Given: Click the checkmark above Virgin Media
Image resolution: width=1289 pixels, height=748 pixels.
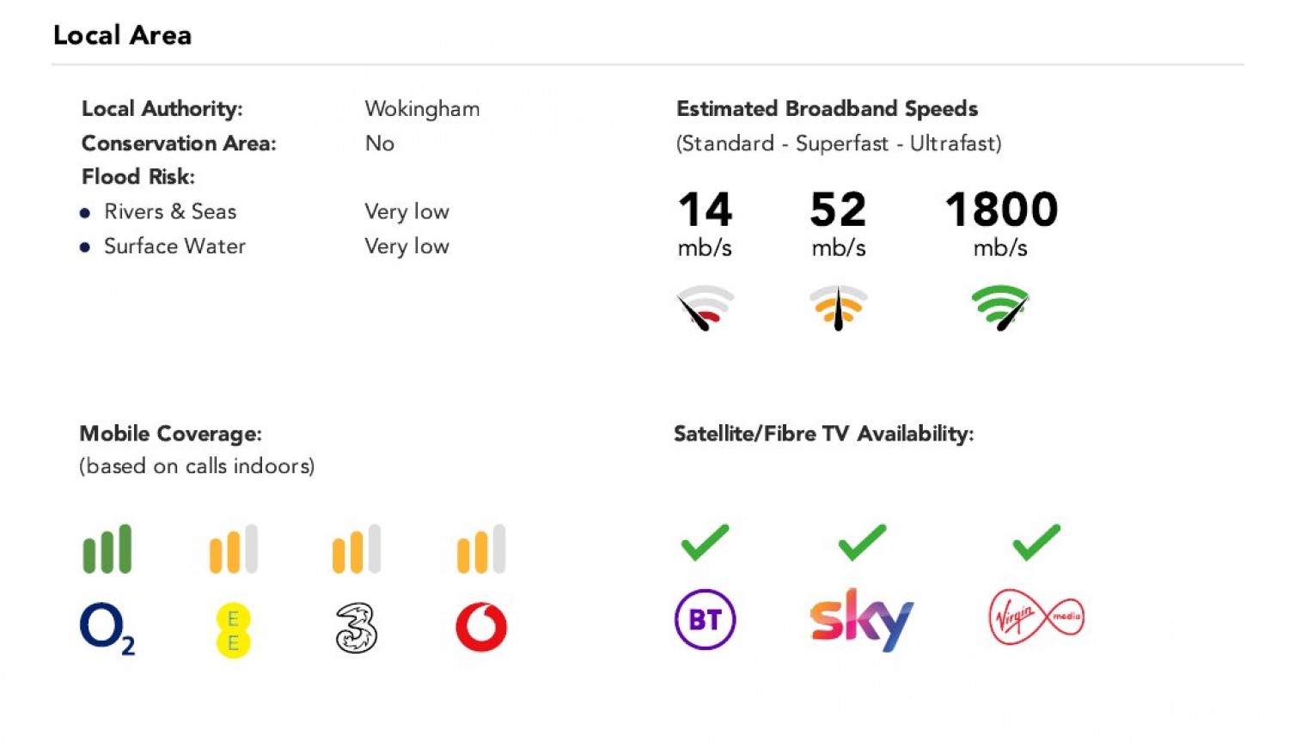Looking at the screenshot, I should click(1036, 542).
